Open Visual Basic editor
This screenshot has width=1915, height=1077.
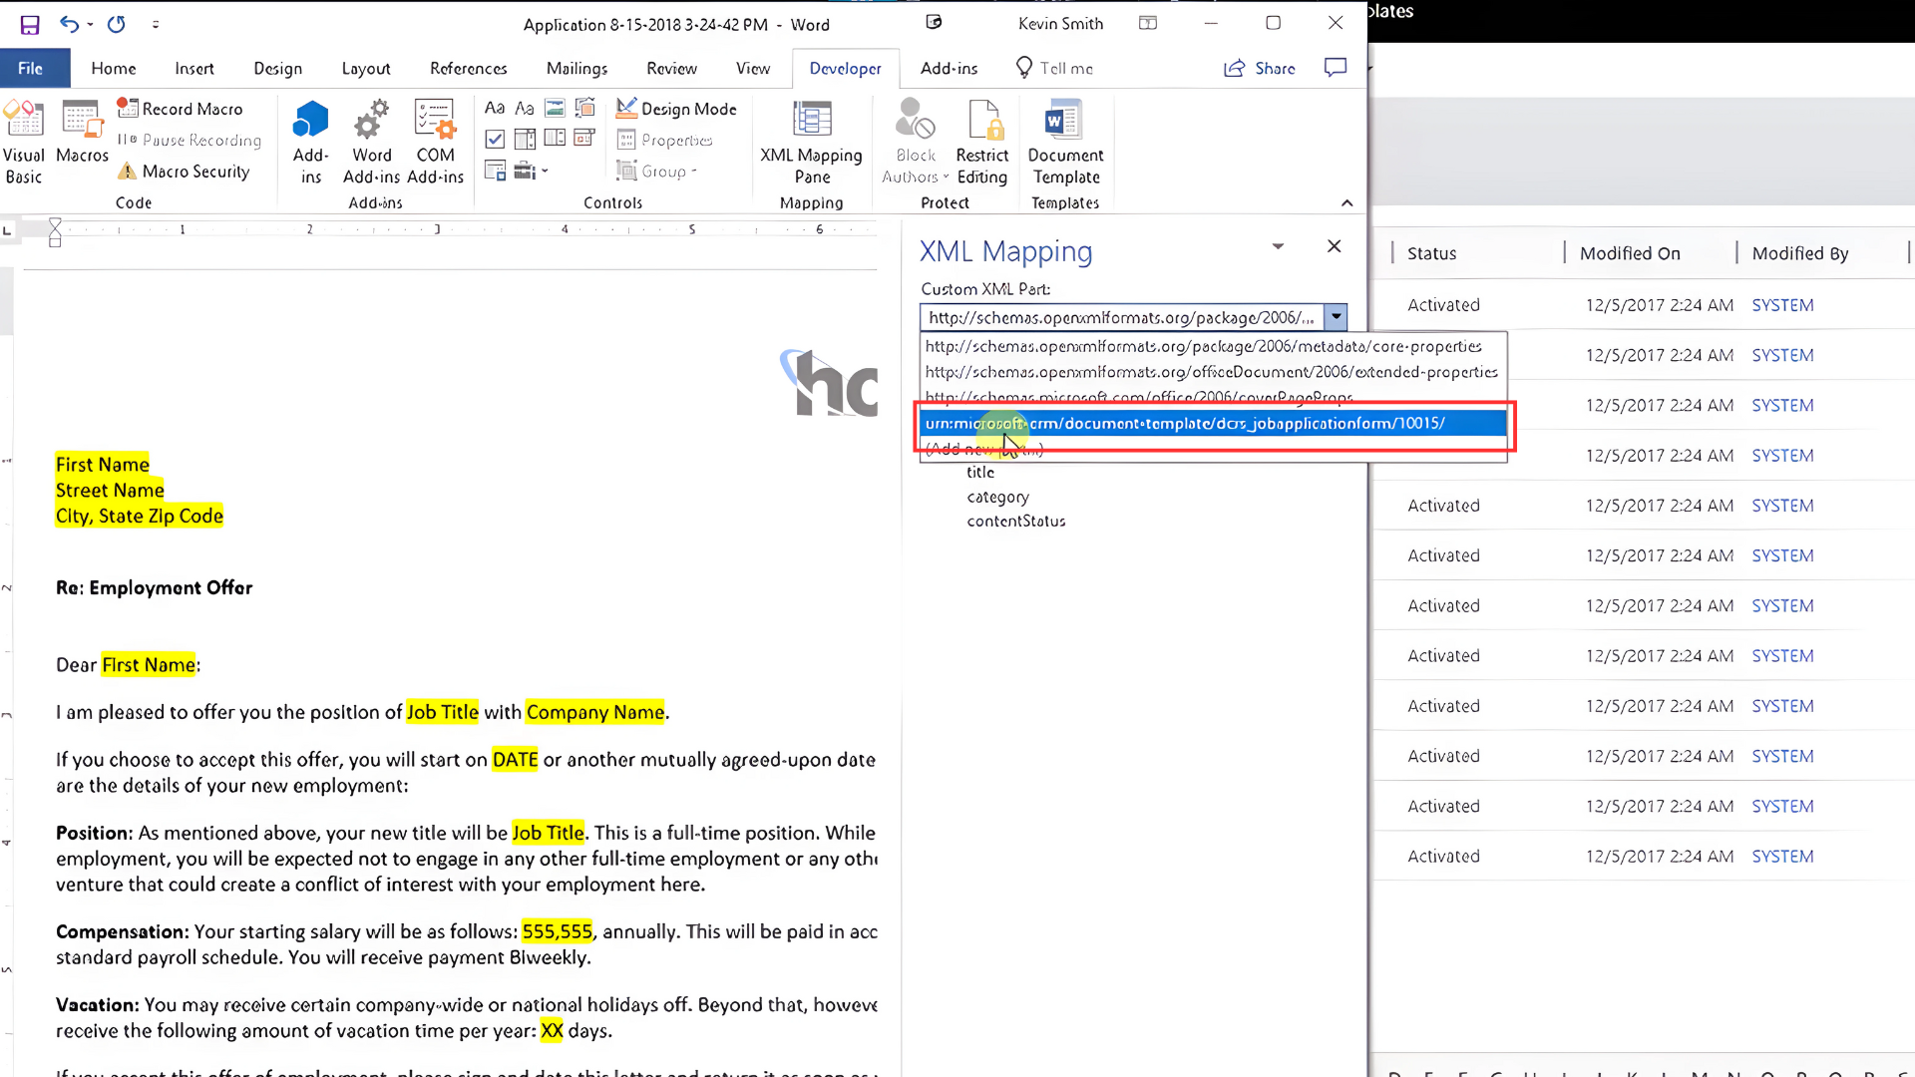coord(24,143)
